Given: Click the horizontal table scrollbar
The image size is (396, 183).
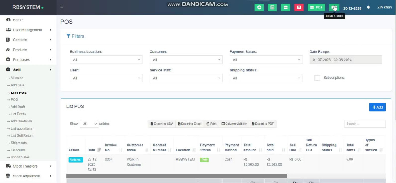Looking at the screenshot, I should click(176, 176).
